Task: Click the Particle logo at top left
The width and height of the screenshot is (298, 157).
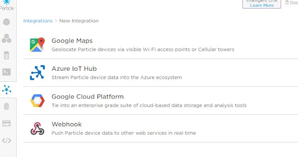Action: (7, 5)
